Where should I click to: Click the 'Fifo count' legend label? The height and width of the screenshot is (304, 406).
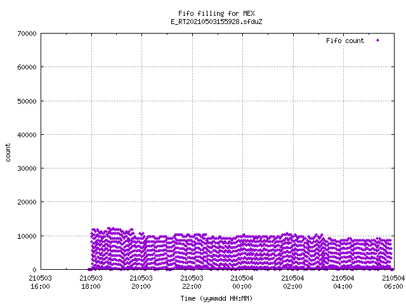(x=345, y=41)
